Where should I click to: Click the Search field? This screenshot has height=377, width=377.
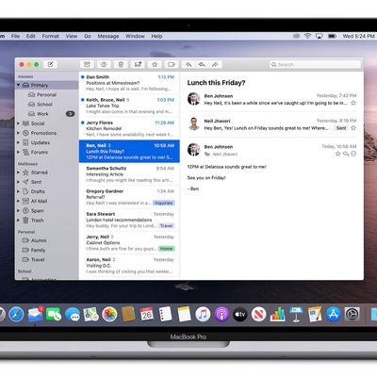pyautogui.click(x=315, y=64)
